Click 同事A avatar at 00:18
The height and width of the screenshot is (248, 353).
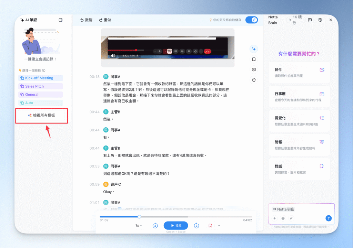[x=106, y=77]
